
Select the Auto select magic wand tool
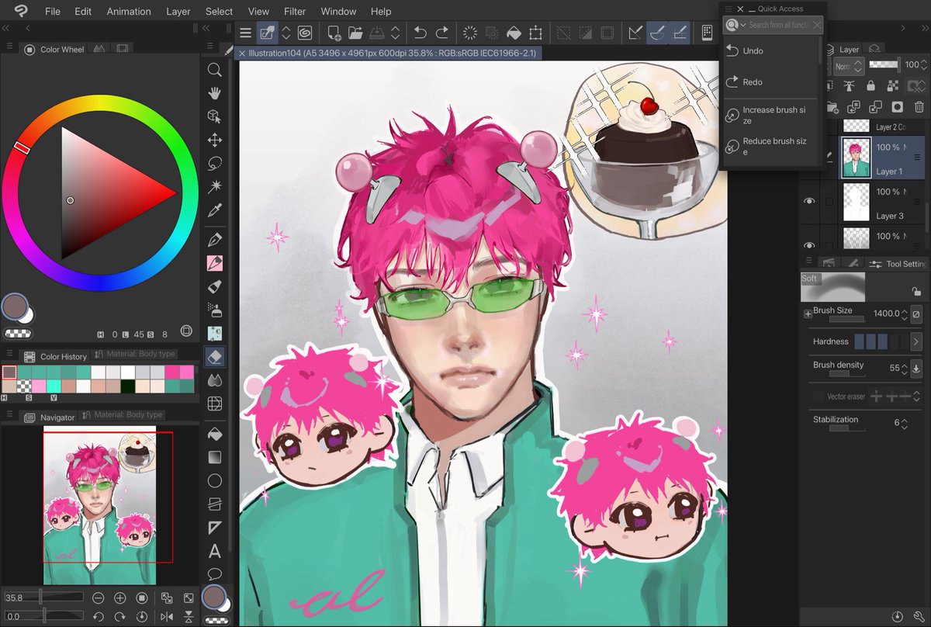[215, 187]
